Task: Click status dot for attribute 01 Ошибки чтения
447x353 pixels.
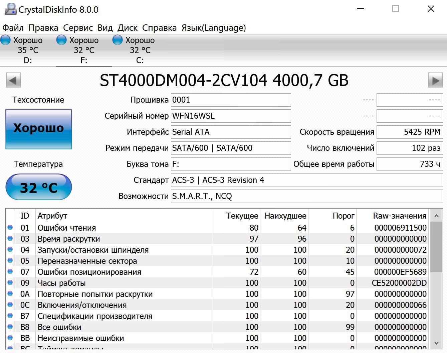Action: [10, 228]
